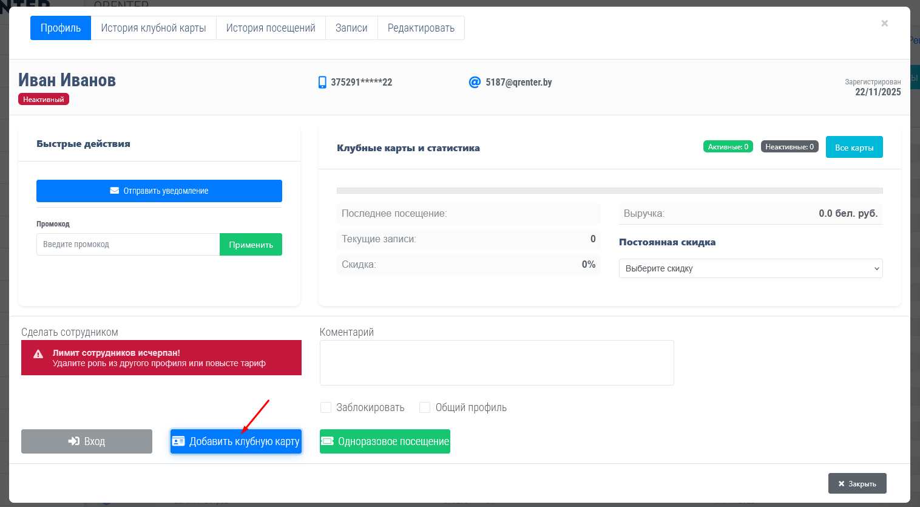The image size is (920, 507).
Task: Focus the Введите промокод input field
Action: (128, 245)
